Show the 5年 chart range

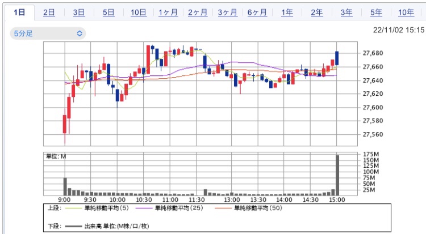[x=376, y=12]
